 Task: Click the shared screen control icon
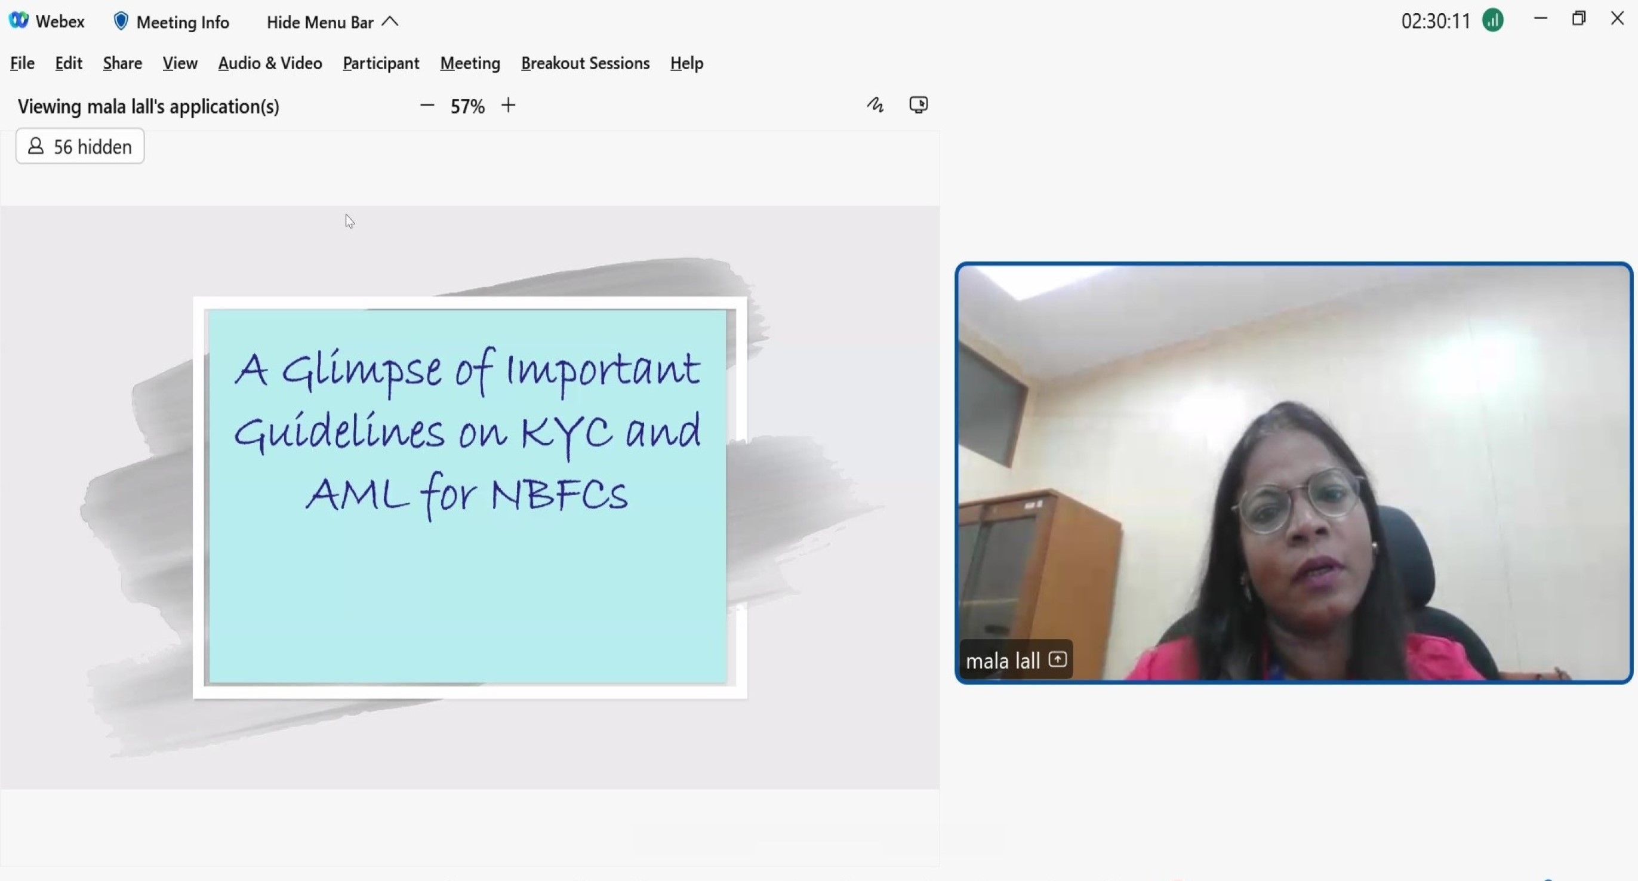[918, 105]
